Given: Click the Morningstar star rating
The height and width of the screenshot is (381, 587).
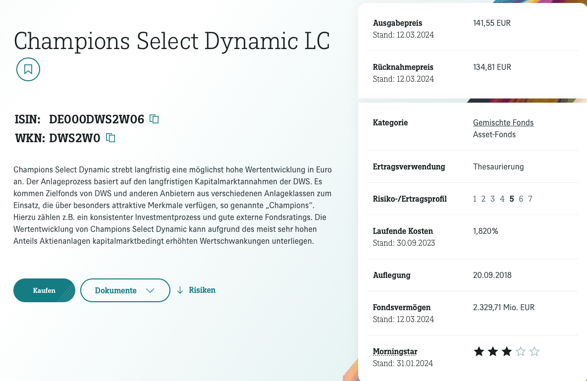Looking at the screenshot, I should (x=507, y=351).
